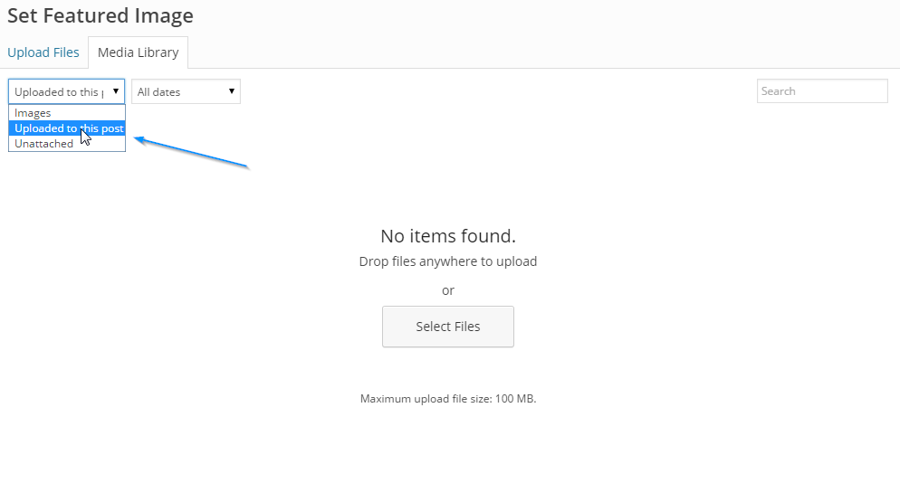Click the arrow on the All dates dropdown

point(231,91)
